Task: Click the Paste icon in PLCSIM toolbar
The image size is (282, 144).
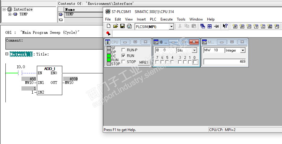Action: coord(194,26)
